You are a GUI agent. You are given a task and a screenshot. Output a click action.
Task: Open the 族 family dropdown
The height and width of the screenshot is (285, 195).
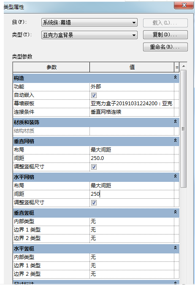(x=89, y=23)
